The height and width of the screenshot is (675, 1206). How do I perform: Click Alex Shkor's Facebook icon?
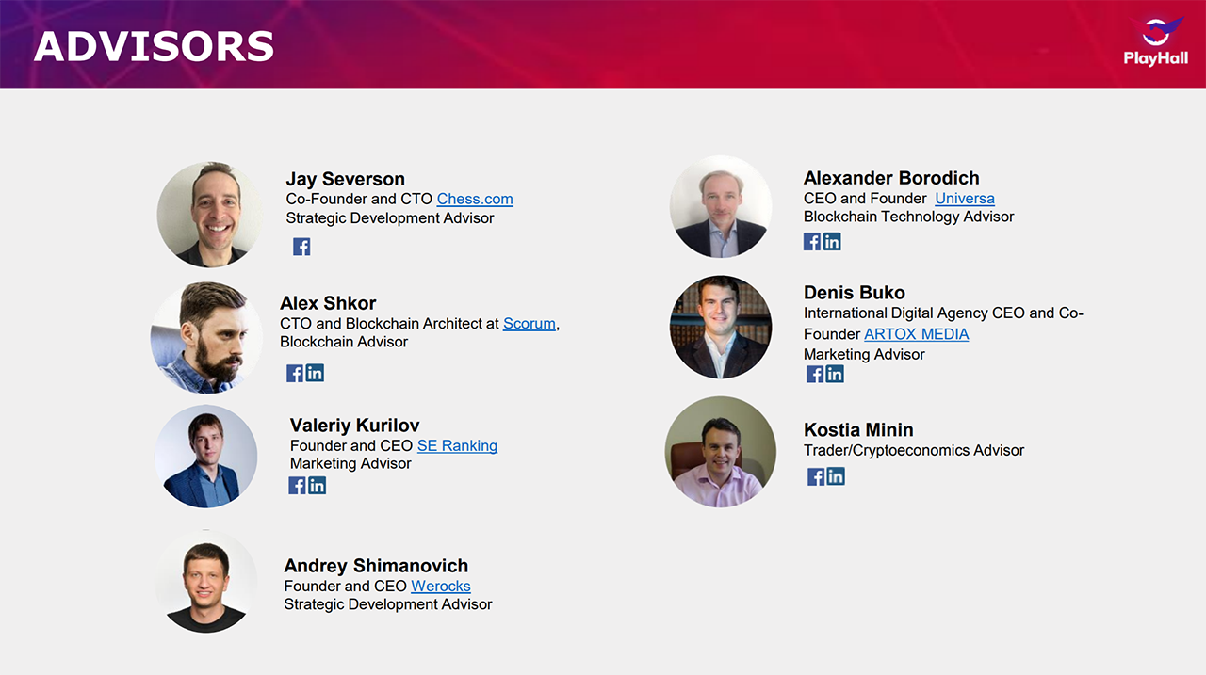coord(295,373)
